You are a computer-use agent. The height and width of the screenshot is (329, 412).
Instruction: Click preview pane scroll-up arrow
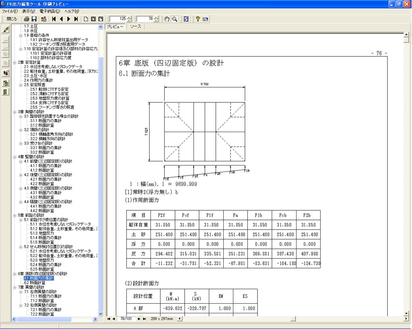406,35
